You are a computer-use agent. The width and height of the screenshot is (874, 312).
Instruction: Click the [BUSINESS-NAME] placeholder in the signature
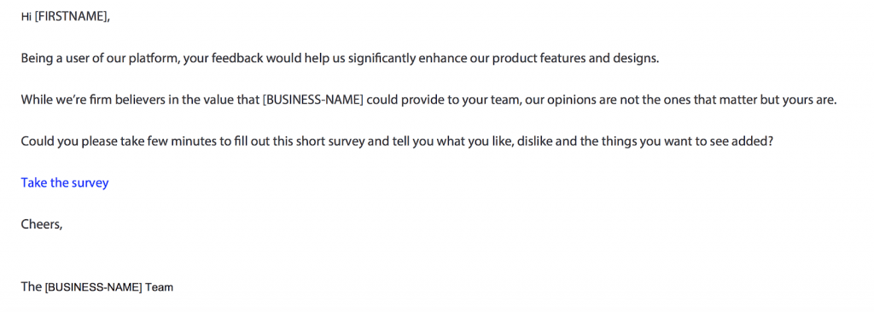tap(94, 287)
